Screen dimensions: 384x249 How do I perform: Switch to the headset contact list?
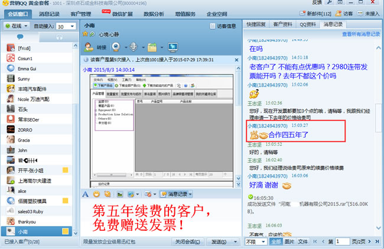[x=59, y=37]
